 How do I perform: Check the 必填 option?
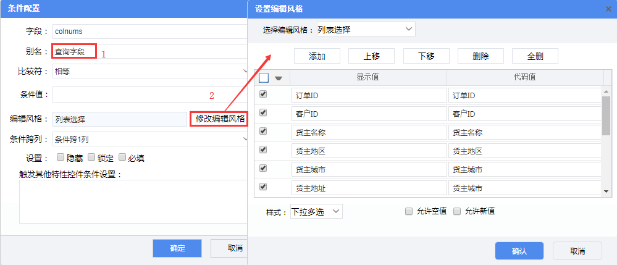(x=122, y=158)
